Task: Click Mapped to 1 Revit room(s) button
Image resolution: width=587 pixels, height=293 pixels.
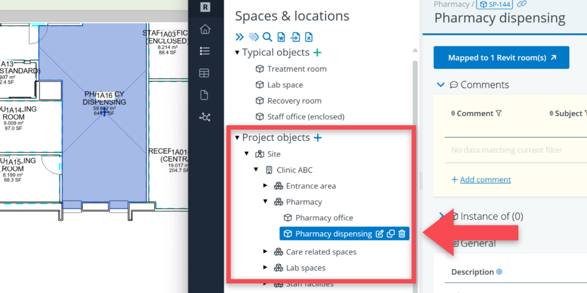Action: (x=501, y=58)
